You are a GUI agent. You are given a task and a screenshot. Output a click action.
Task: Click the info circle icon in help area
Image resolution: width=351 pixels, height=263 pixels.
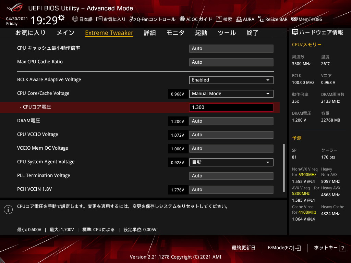[x=8, y=210]
